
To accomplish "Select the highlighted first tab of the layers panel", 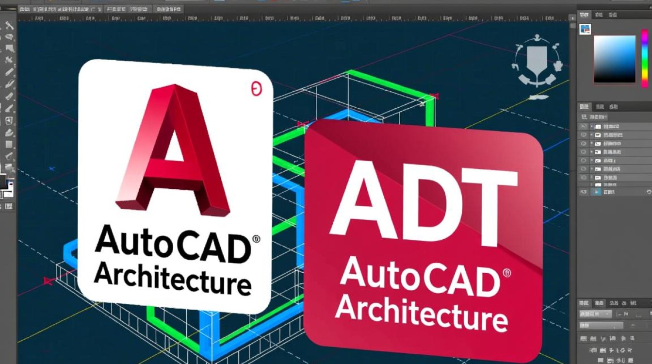I will click(x=584, y=107).
